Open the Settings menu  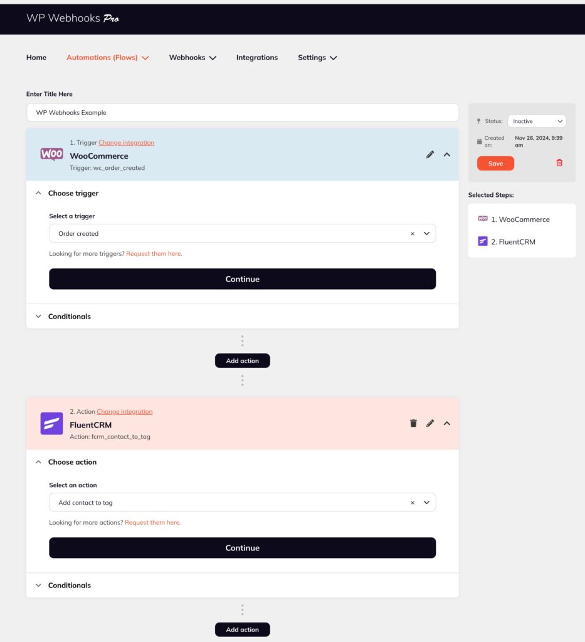317,57
